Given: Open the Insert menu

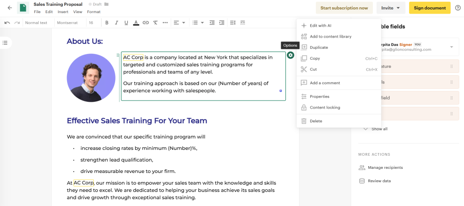Looking at the screenshot, I should click(63, 12).
